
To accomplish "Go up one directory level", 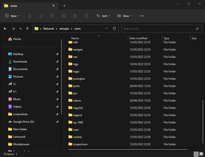I will tap(27, 28).
